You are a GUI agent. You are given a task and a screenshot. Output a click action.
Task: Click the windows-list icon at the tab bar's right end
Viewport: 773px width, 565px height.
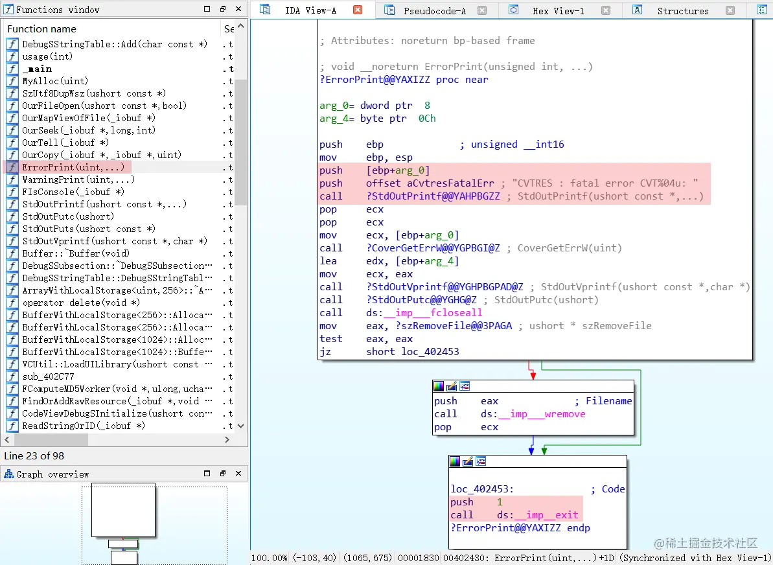(761, 10)
